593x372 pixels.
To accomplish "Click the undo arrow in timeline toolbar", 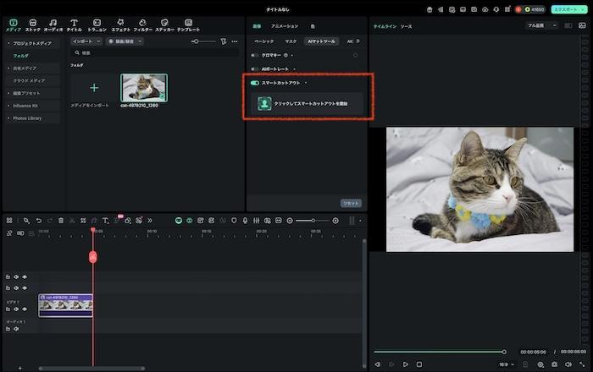I will 38,221.
